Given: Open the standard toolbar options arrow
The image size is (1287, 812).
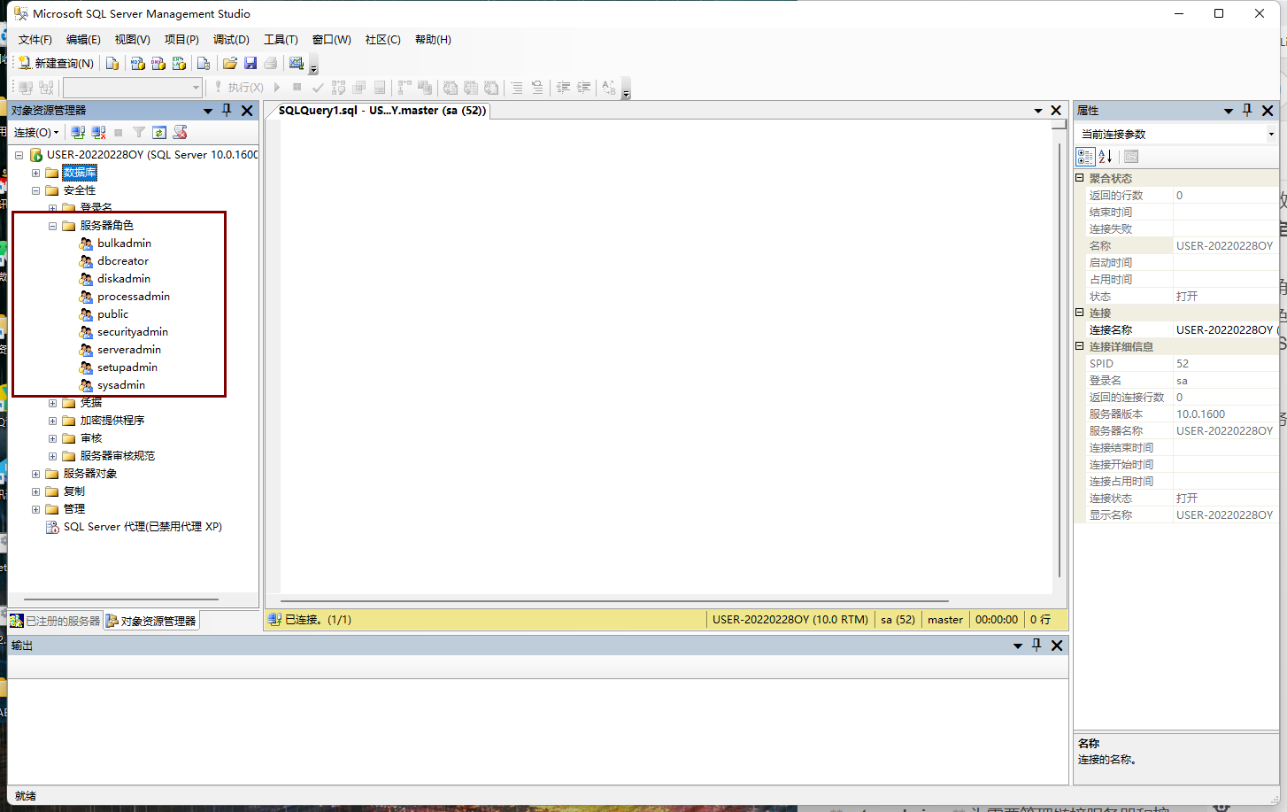Looking at the screenshot, I should click(313, 67).
